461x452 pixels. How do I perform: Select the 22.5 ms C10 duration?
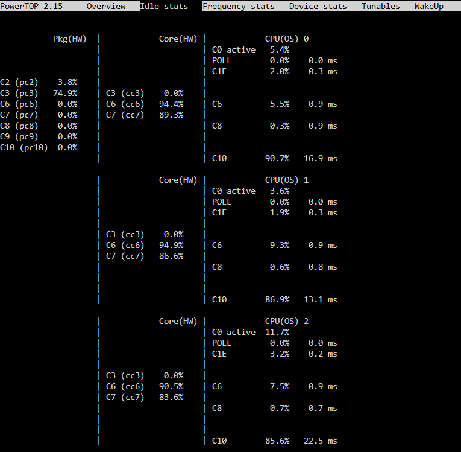[321, 441]
